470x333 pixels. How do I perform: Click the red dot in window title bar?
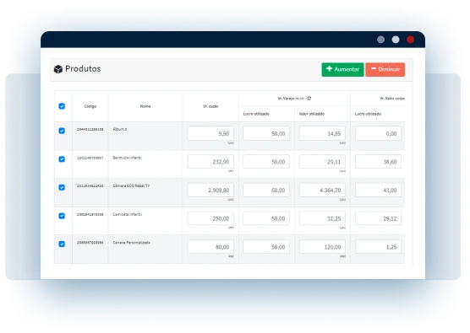410,40
